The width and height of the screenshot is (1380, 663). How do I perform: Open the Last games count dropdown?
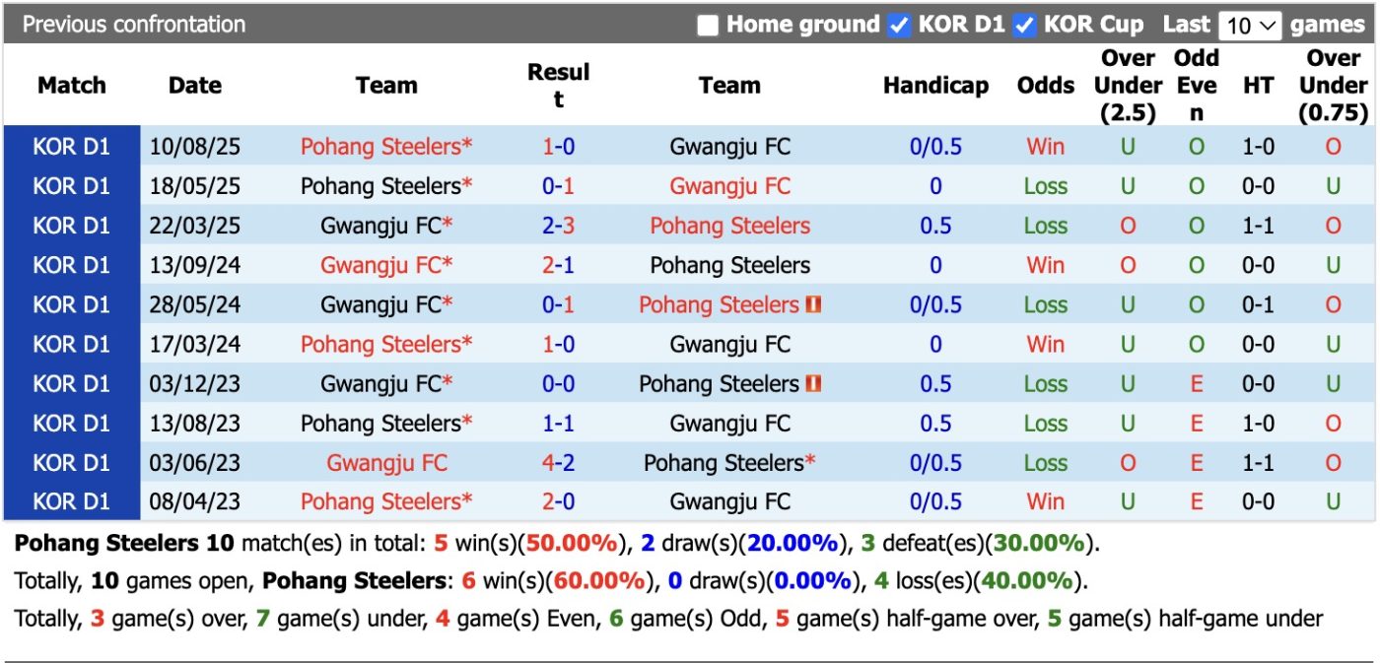click(x=1248, y=24)
